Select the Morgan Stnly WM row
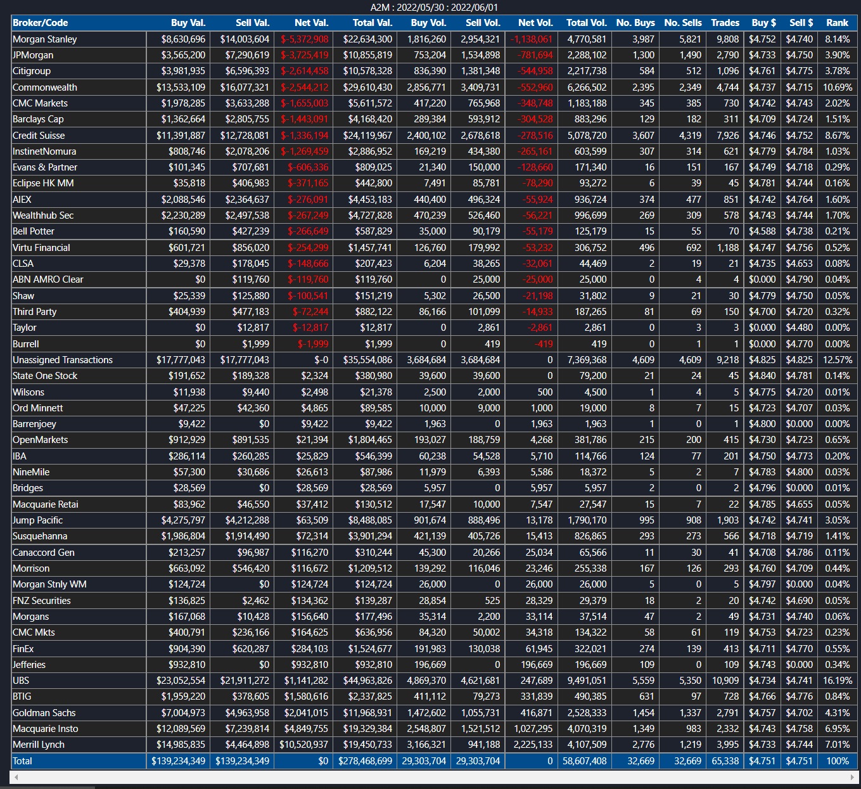861x789 pixels. 434,584
